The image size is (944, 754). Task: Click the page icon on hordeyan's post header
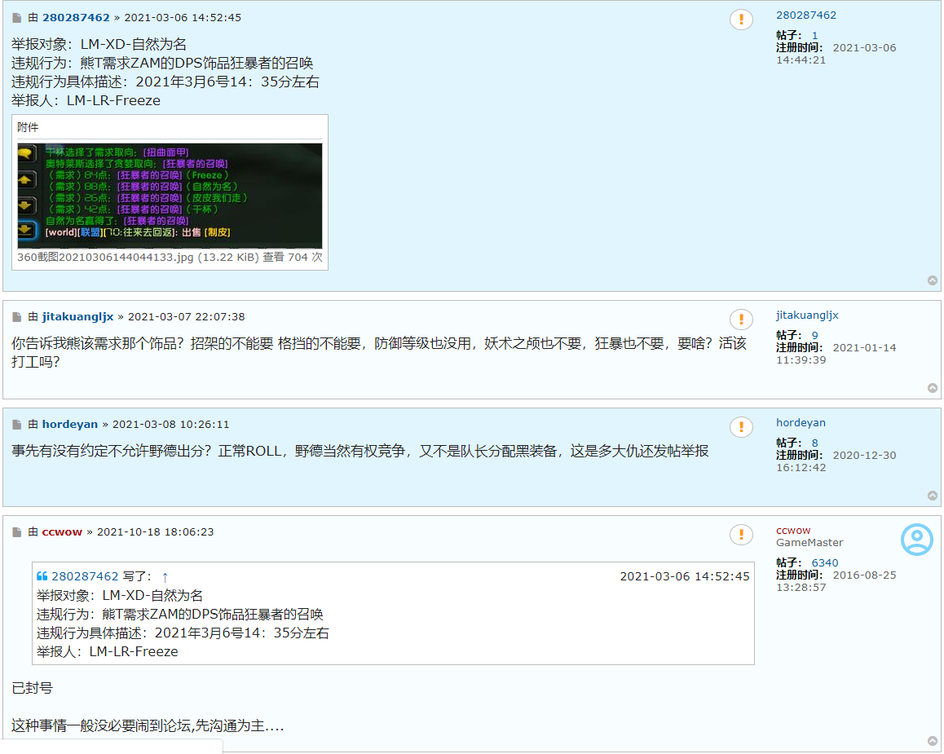pos(17,424)
